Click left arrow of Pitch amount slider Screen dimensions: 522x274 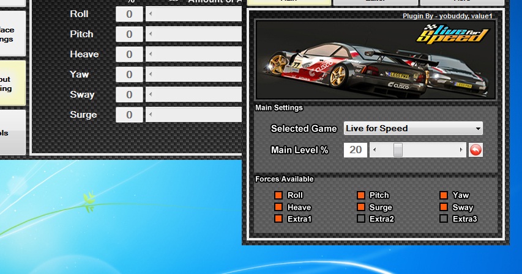click(x=151, y=34)
